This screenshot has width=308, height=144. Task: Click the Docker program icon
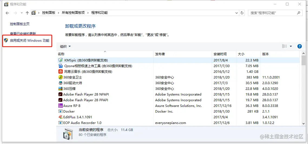pos(61,111)
